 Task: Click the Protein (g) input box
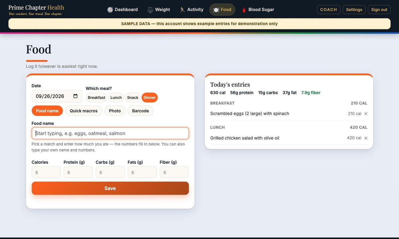[x=78, y=172]
